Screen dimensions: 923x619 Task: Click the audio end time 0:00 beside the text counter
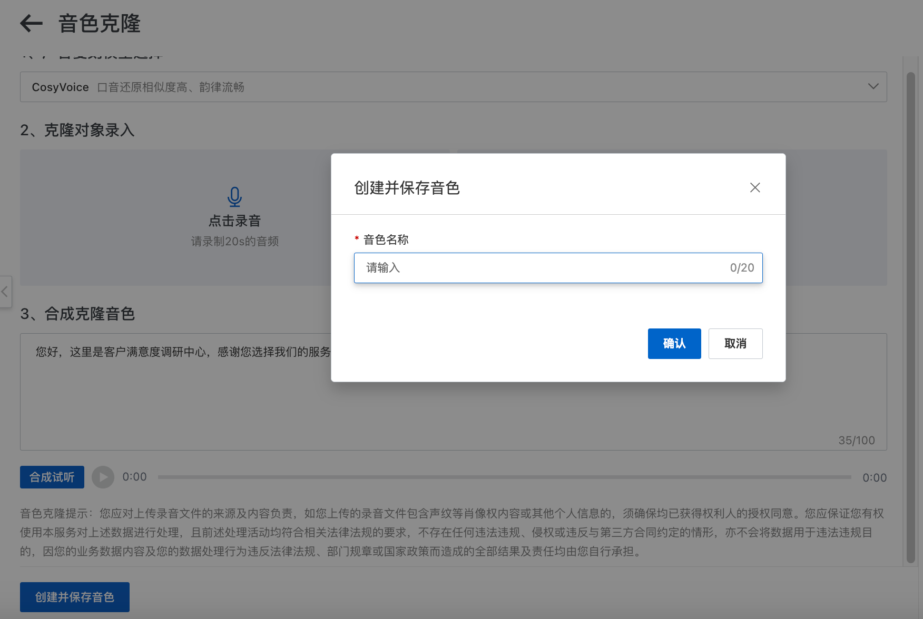pyautogui.click(x=875, y=478)
